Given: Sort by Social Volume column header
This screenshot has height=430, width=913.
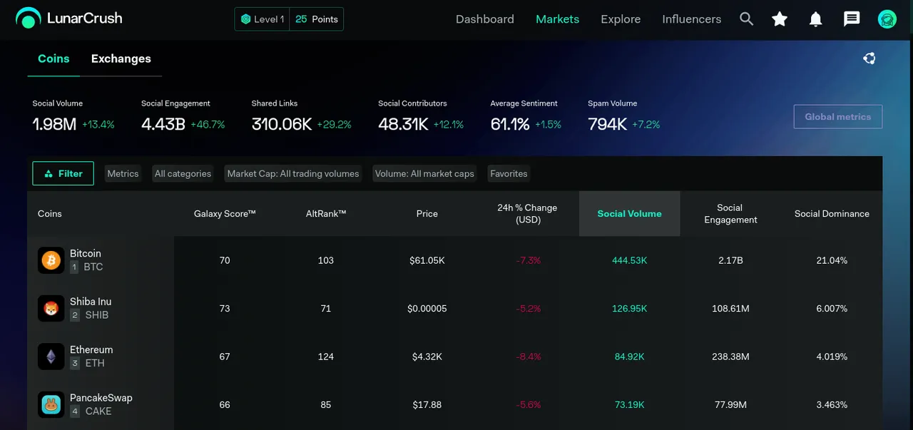Looking at the screenshot, I should pos(630,214).
